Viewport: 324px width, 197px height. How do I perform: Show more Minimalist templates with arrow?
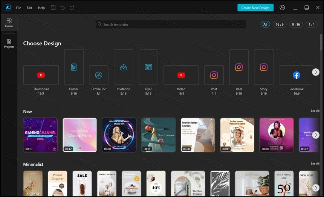point(316,188)
